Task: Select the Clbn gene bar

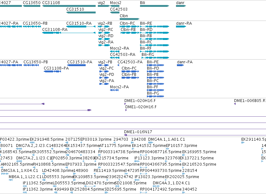Action: [x=130, y=19]
